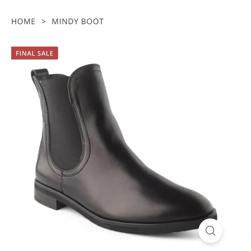Click the letter H in HOME
This screenshot has height=251, width=251.
pyautogui.click(x=14, y=21)
